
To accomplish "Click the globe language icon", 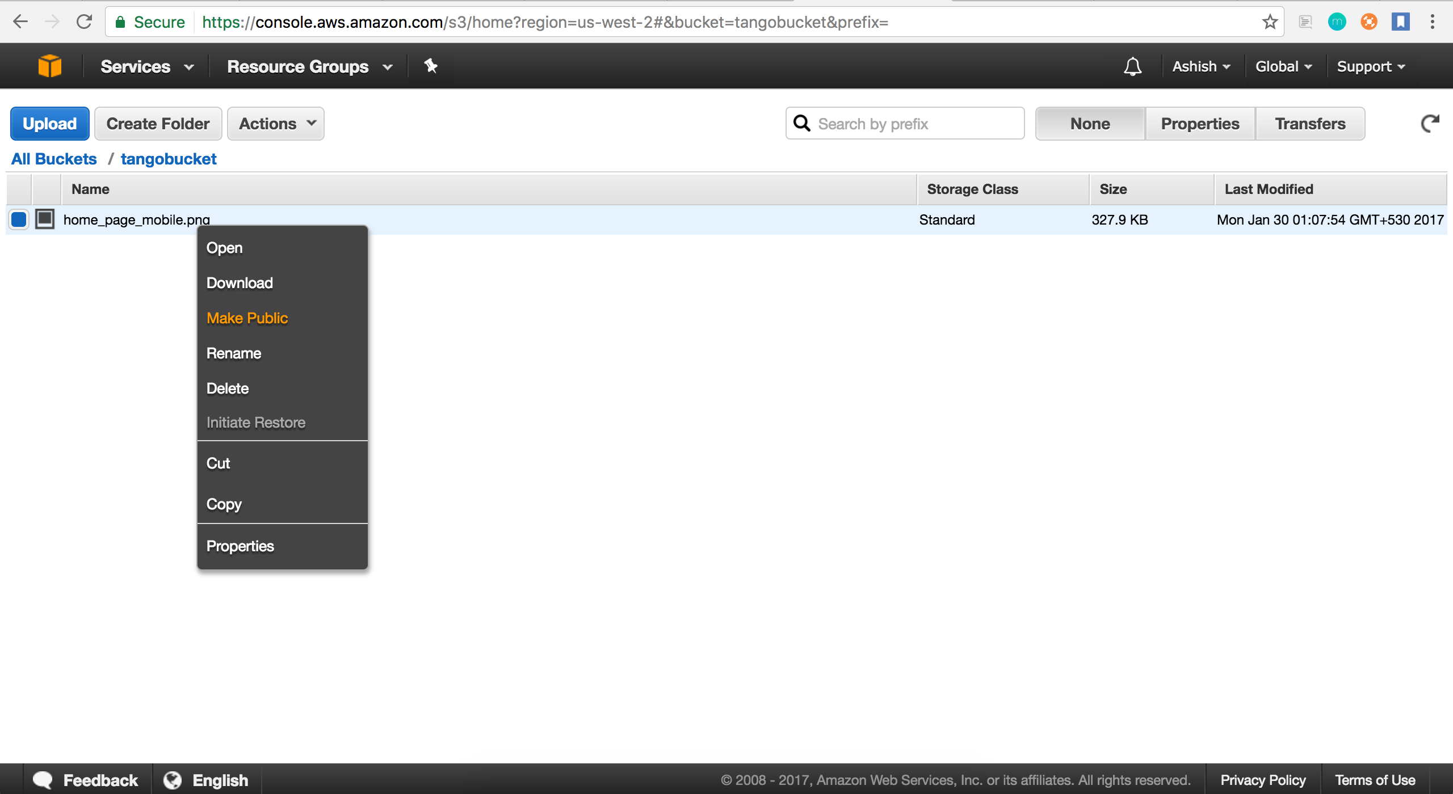I will tap(173, 780).
